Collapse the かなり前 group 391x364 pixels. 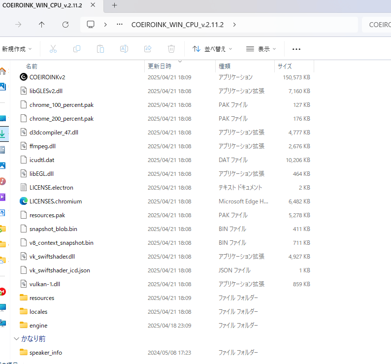(x=16, y=339)
